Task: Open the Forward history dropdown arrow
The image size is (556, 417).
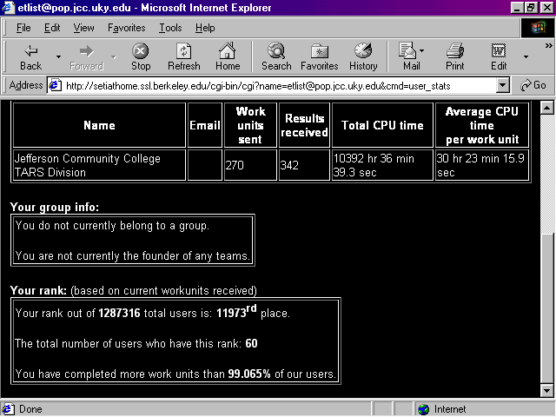Action: point(114,56)
